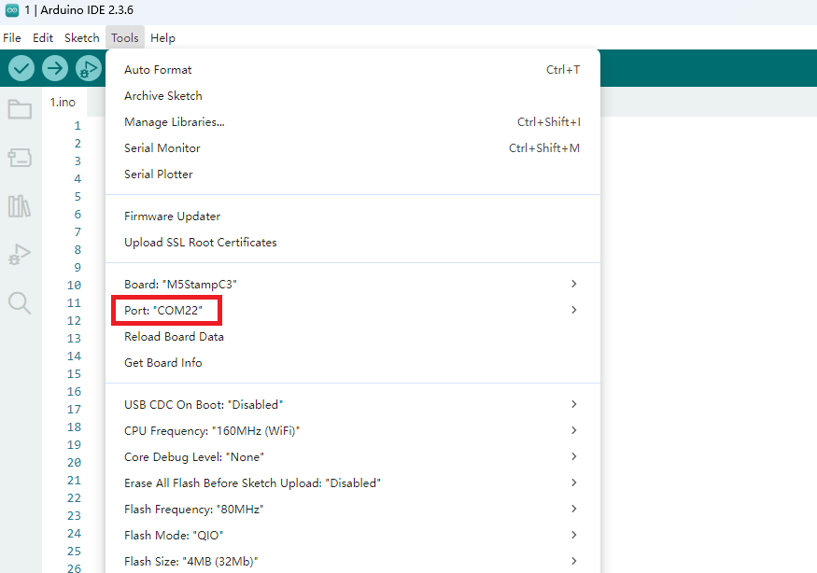Expand USB CDC On Boot submenu
The image size is (817, 573).
point(353,405)
